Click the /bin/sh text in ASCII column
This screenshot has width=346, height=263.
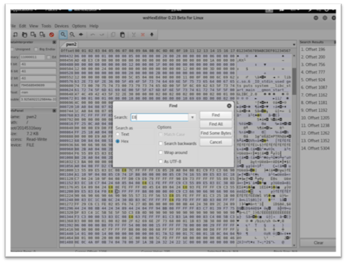263,221
